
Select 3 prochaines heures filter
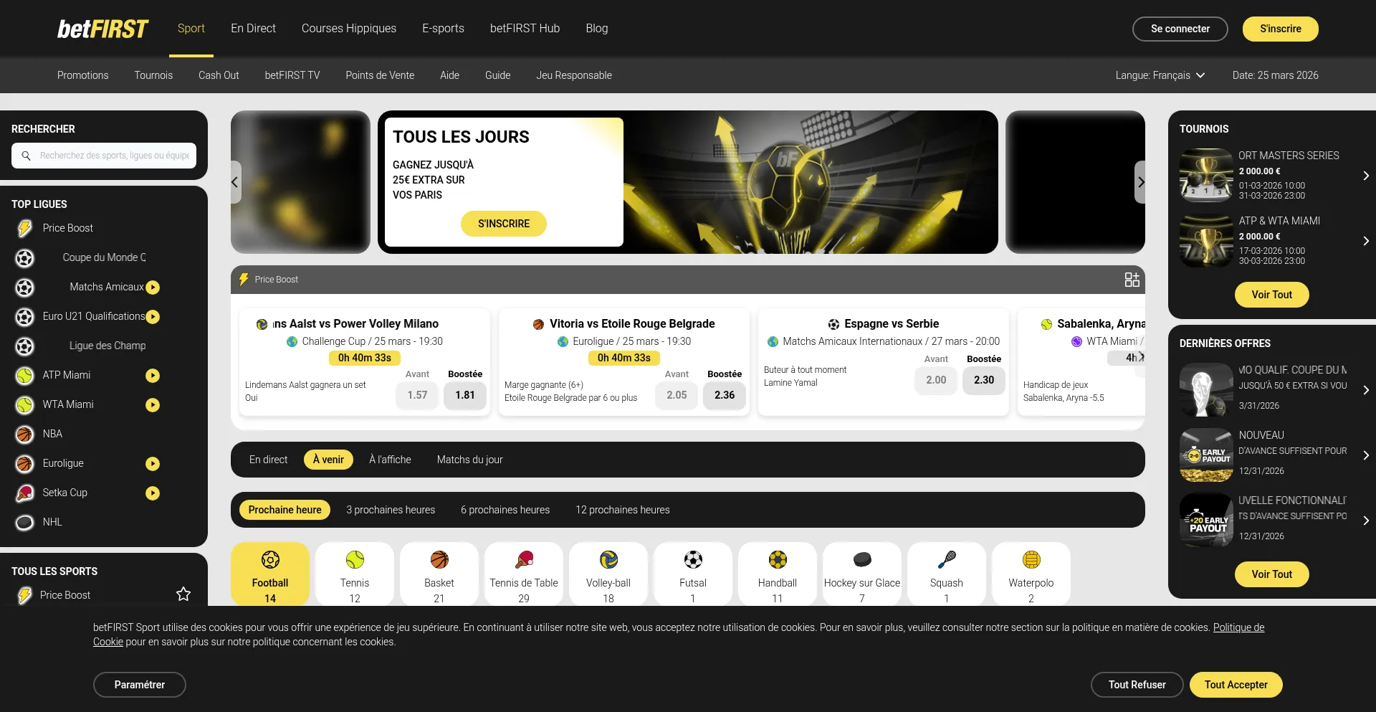391,510
